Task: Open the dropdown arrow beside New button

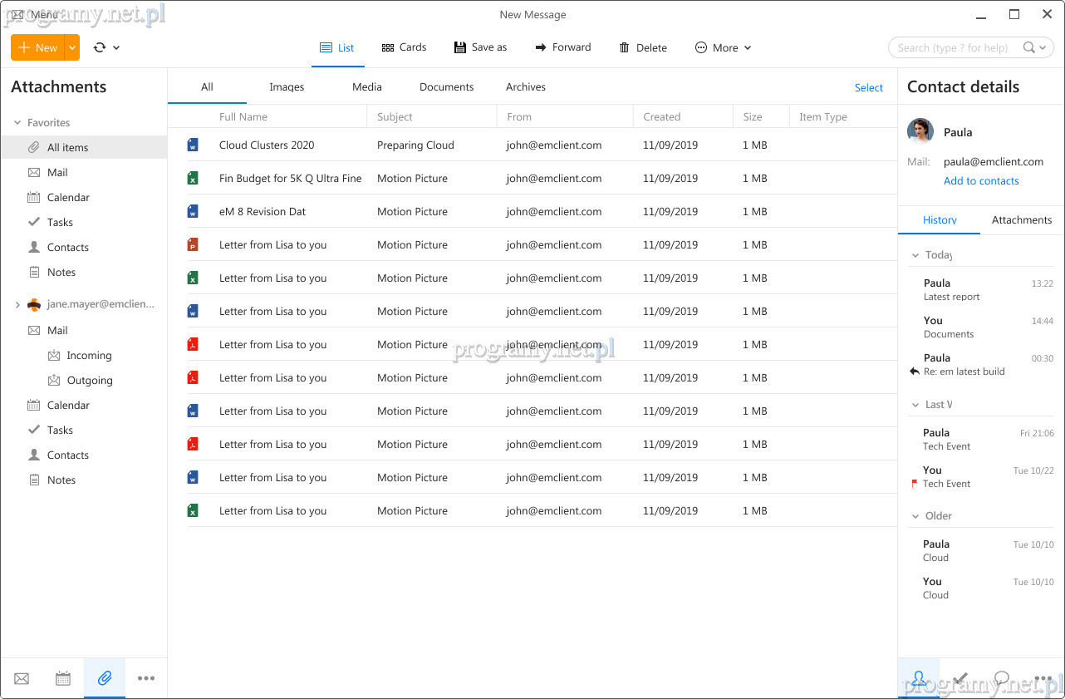Action: [72, 47]
